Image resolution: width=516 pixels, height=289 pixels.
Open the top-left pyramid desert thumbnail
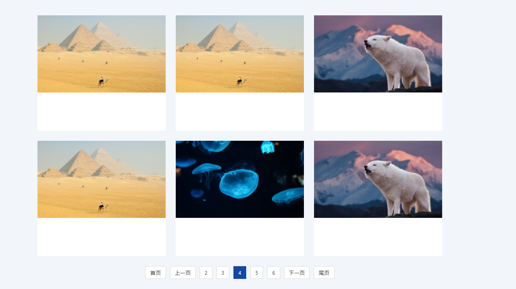coord(102,54)
